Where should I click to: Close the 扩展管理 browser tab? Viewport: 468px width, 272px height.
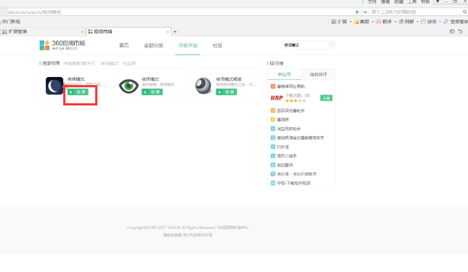82,32
